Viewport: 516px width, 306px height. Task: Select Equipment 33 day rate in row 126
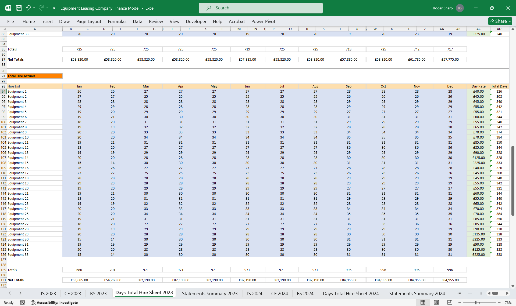[x=478, y=255]
